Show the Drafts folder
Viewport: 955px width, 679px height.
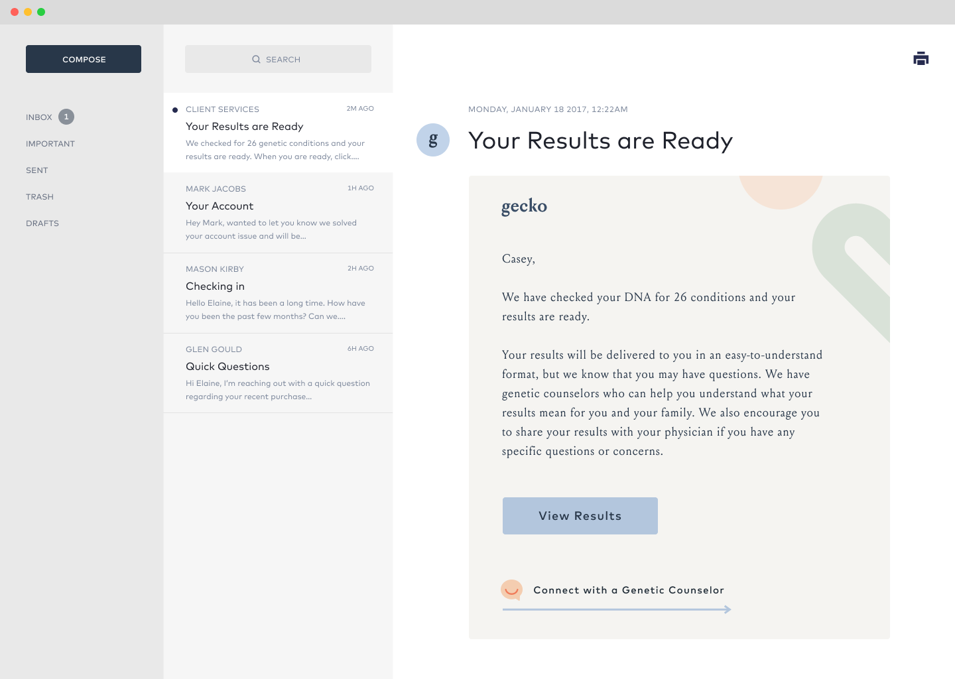(x=42, y=223)
